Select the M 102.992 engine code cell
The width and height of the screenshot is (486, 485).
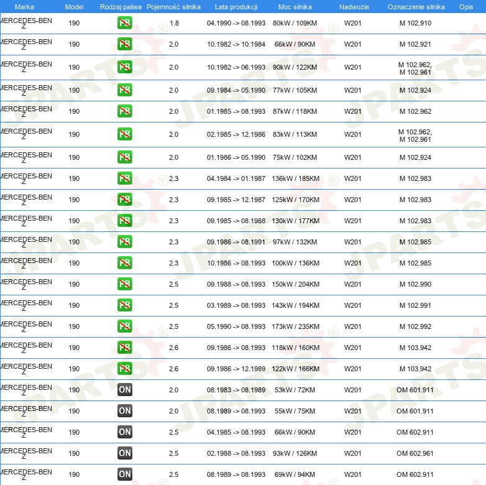click(x=415, y=326)
